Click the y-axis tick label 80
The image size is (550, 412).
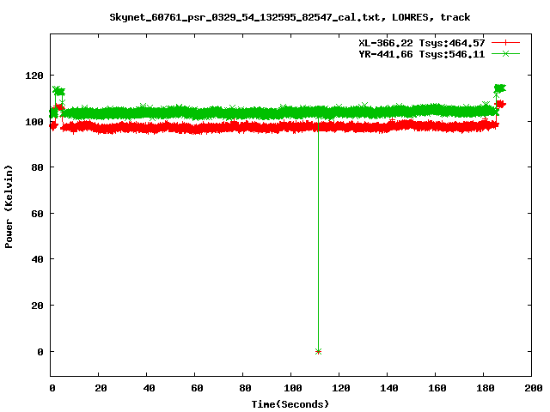point(37,167)
